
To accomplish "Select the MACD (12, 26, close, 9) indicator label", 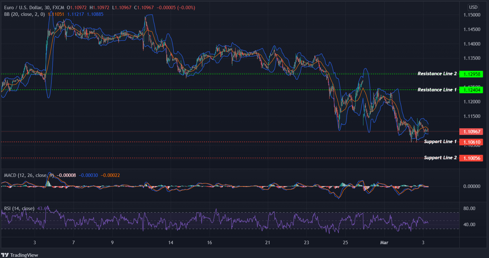I will click(29, 175).
